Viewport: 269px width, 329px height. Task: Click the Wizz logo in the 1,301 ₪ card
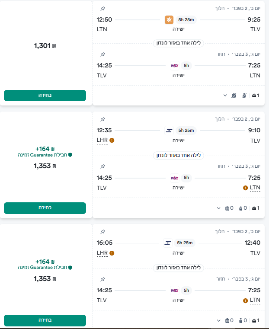pyautogui.click(x=174, y=66)
